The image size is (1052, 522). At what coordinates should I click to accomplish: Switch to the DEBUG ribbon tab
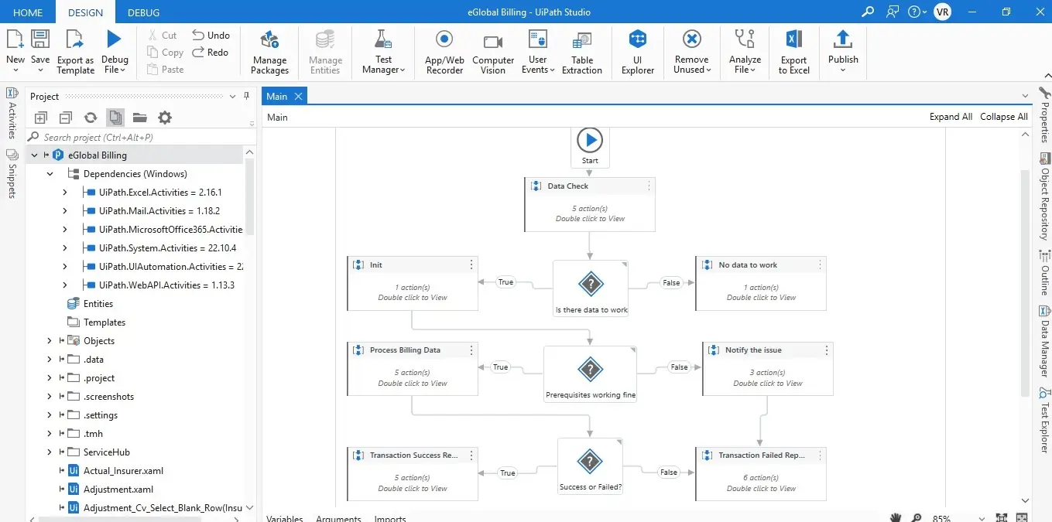click(143, 12)
